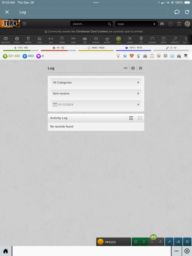
Task: Open the clipboard icon in header
Action: 179,24
